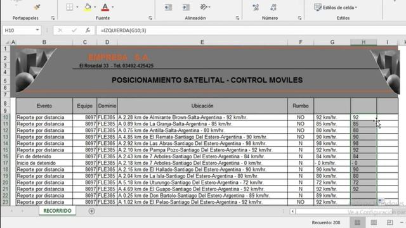The height and width of the screenshot is (228, 406).
Task: Click the Rumbo header cell
Action: (x=300, y=106)
